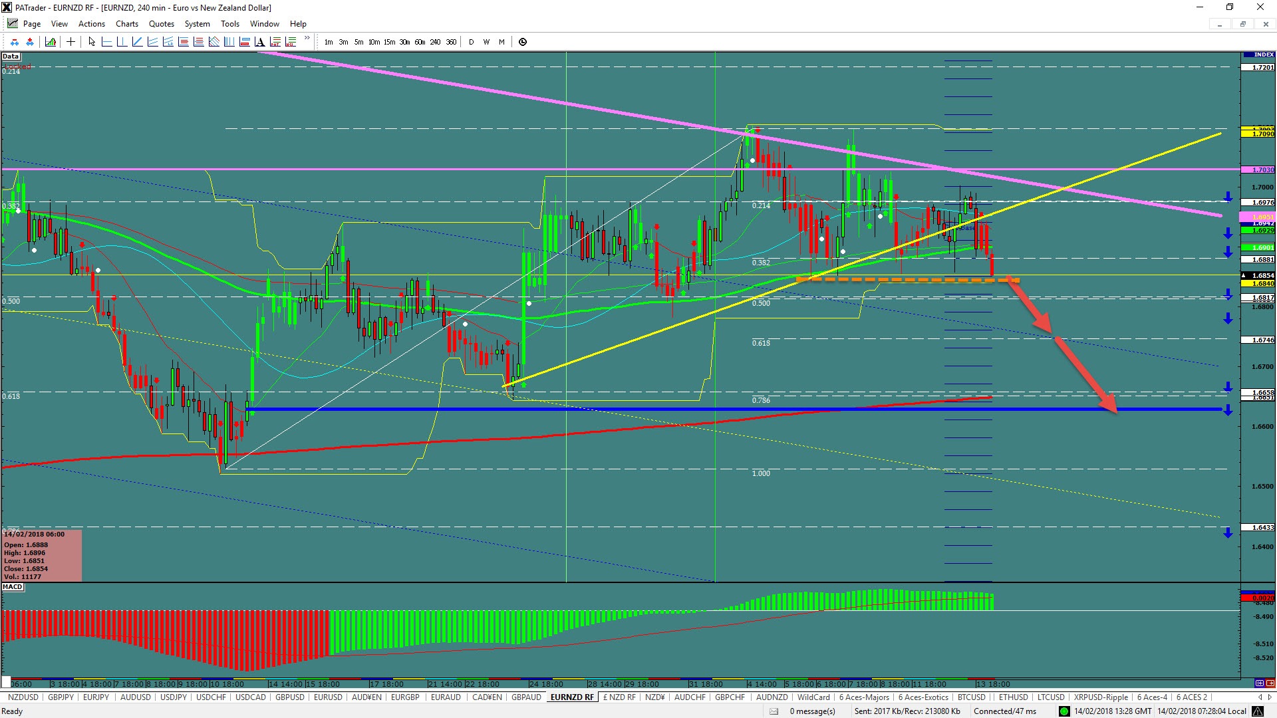1277x718 pixels.
Task: Open the View menu
Action: pyautogui.click(x=59, y=24)
